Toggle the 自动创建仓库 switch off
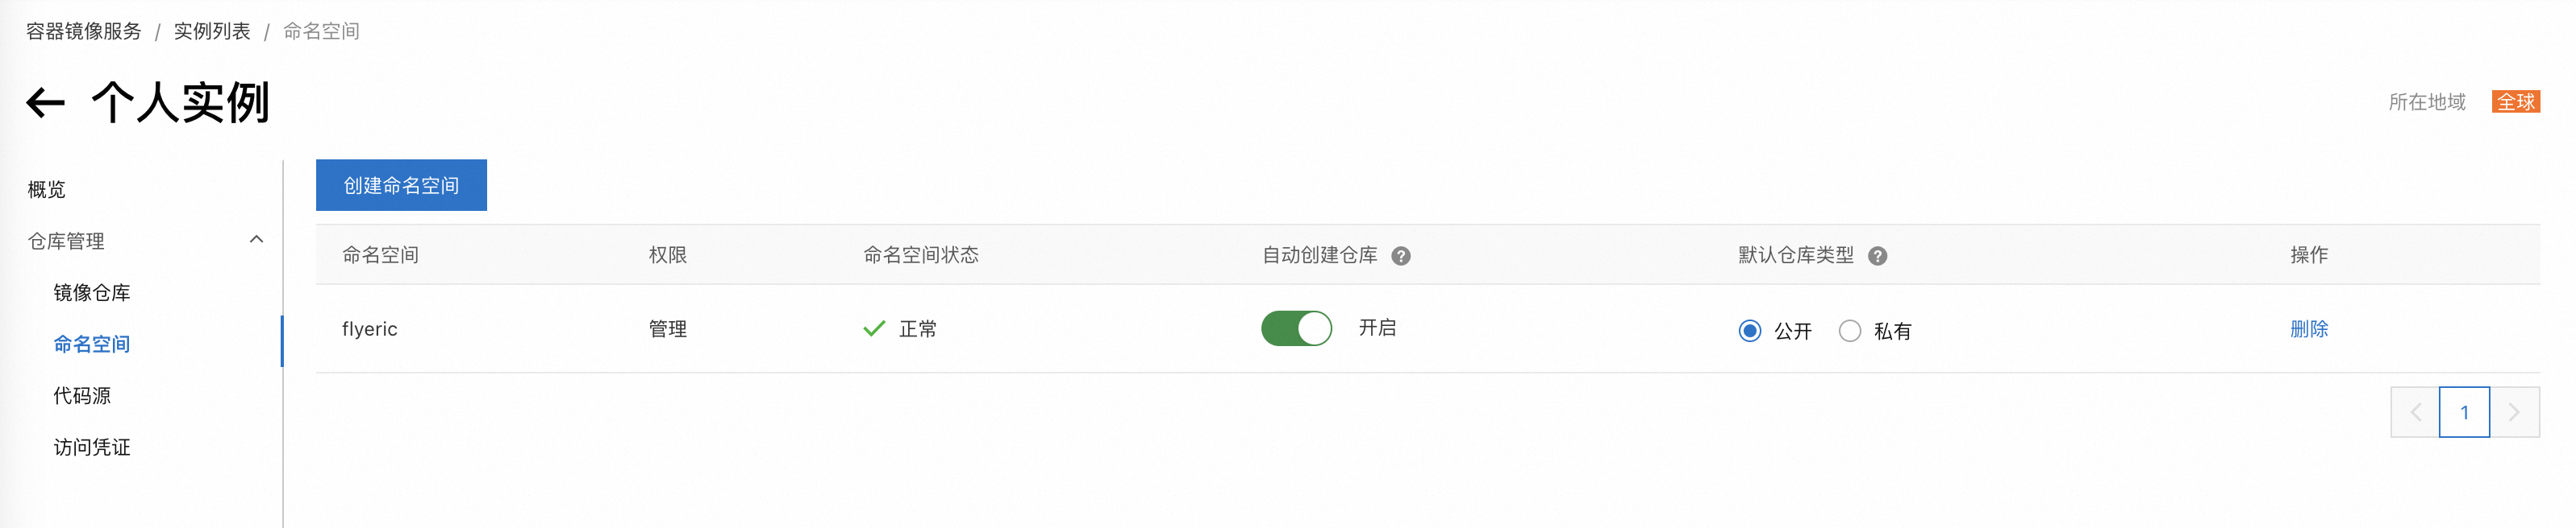This screenshot has width=2576, height=528. 1296,328
